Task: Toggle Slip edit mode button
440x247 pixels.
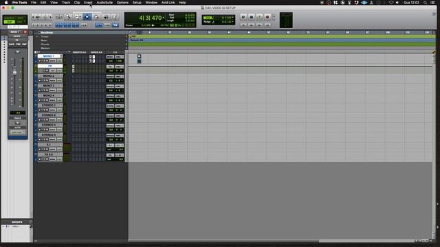Action: (x=9, y=22)
